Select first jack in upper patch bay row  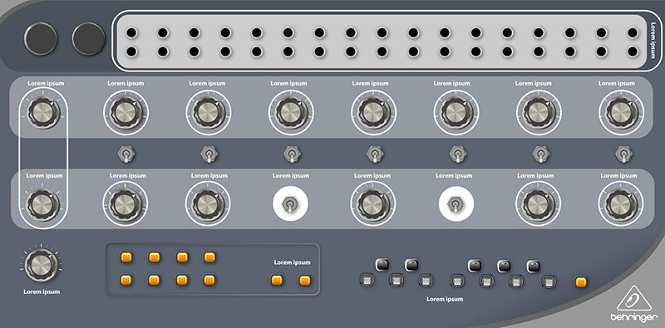point(131,32)
